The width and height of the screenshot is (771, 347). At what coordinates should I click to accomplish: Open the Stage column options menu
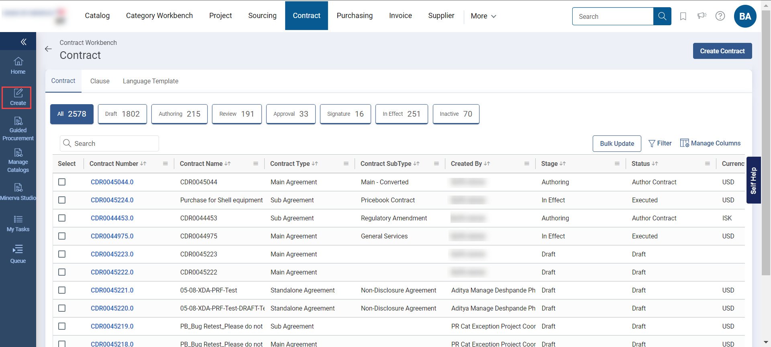click(x=617, y=164)
